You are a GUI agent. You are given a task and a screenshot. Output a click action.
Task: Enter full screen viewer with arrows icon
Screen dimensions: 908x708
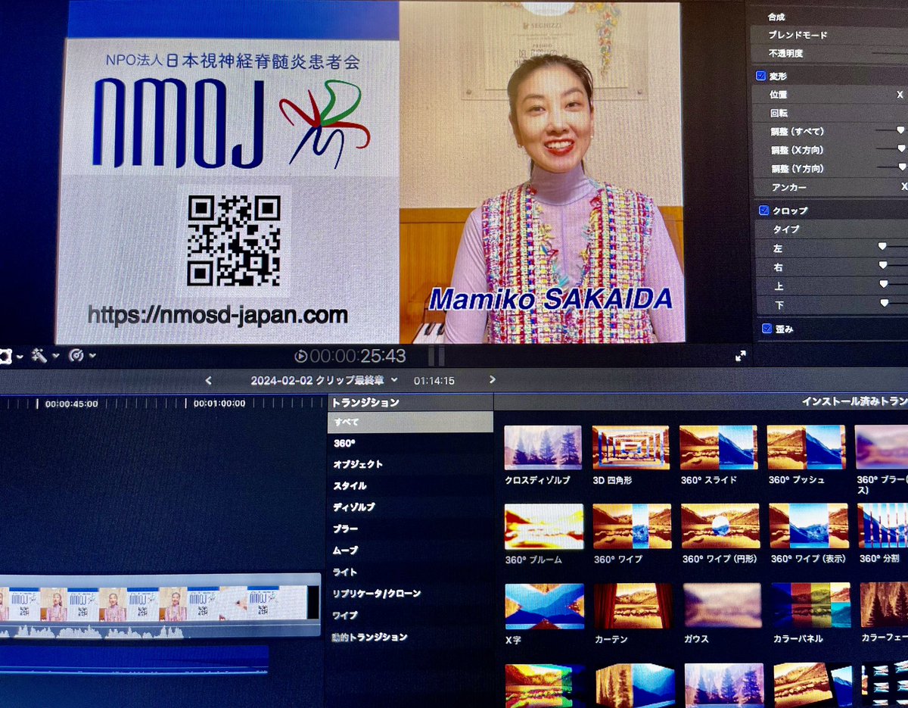pyautogui.click(x=741, y=356)
